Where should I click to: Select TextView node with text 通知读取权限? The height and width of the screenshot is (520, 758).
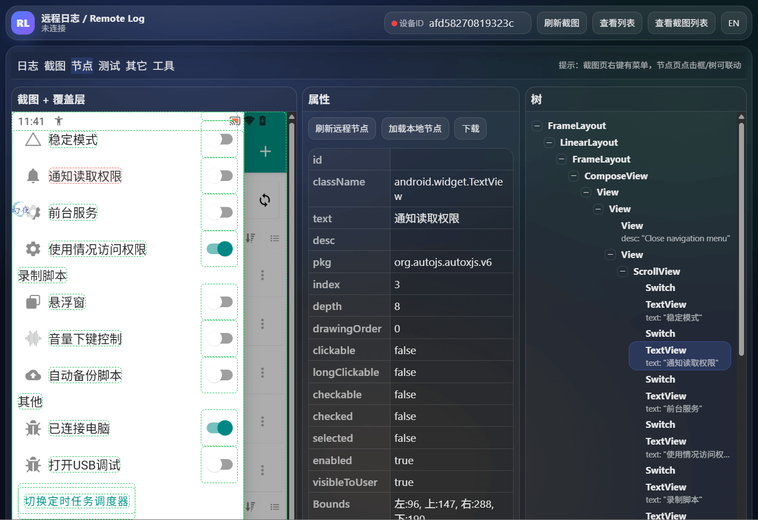[x=680, y=356]
